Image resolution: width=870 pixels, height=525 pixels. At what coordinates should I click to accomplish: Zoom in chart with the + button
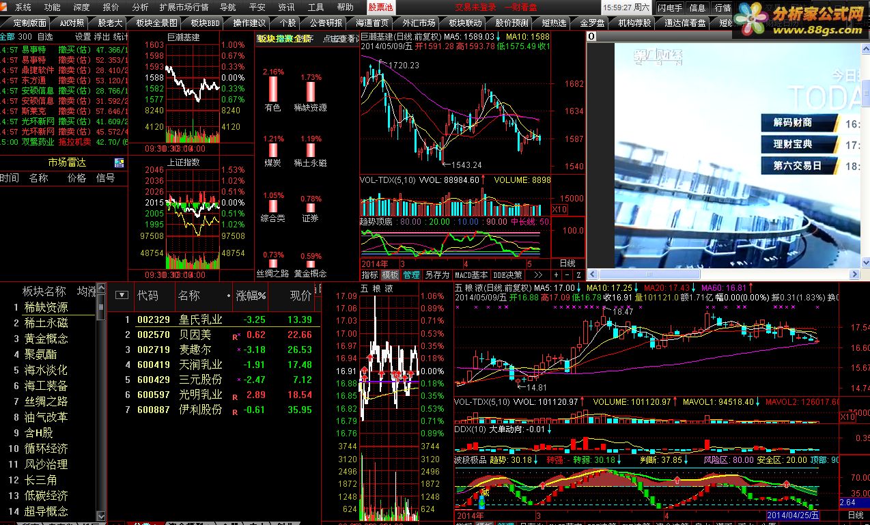555,274
